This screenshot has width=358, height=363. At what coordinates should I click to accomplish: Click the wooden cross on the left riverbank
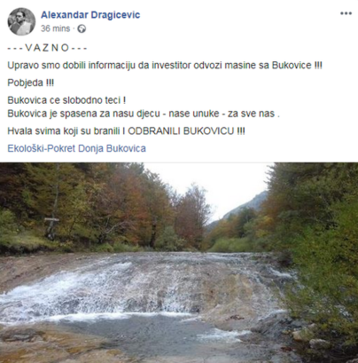(51, 225)
